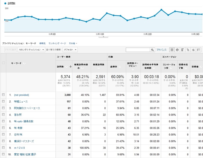Collapse chart using handle below graph
Image resolution: width=203 pixels, height=158 pixels.
[103, 37]
